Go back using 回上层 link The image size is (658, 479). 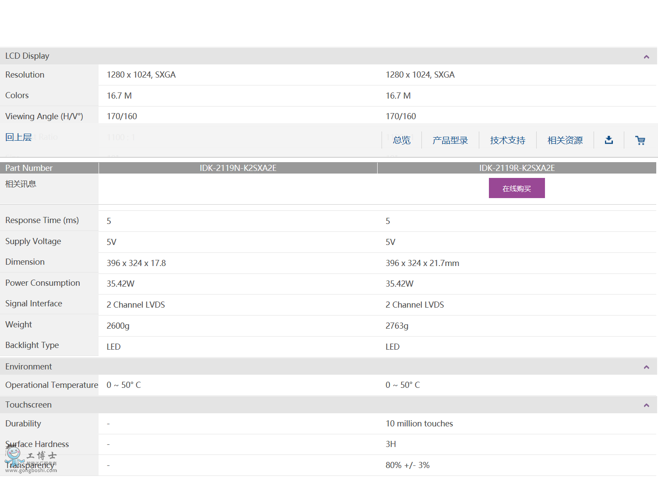click(18, 137)
